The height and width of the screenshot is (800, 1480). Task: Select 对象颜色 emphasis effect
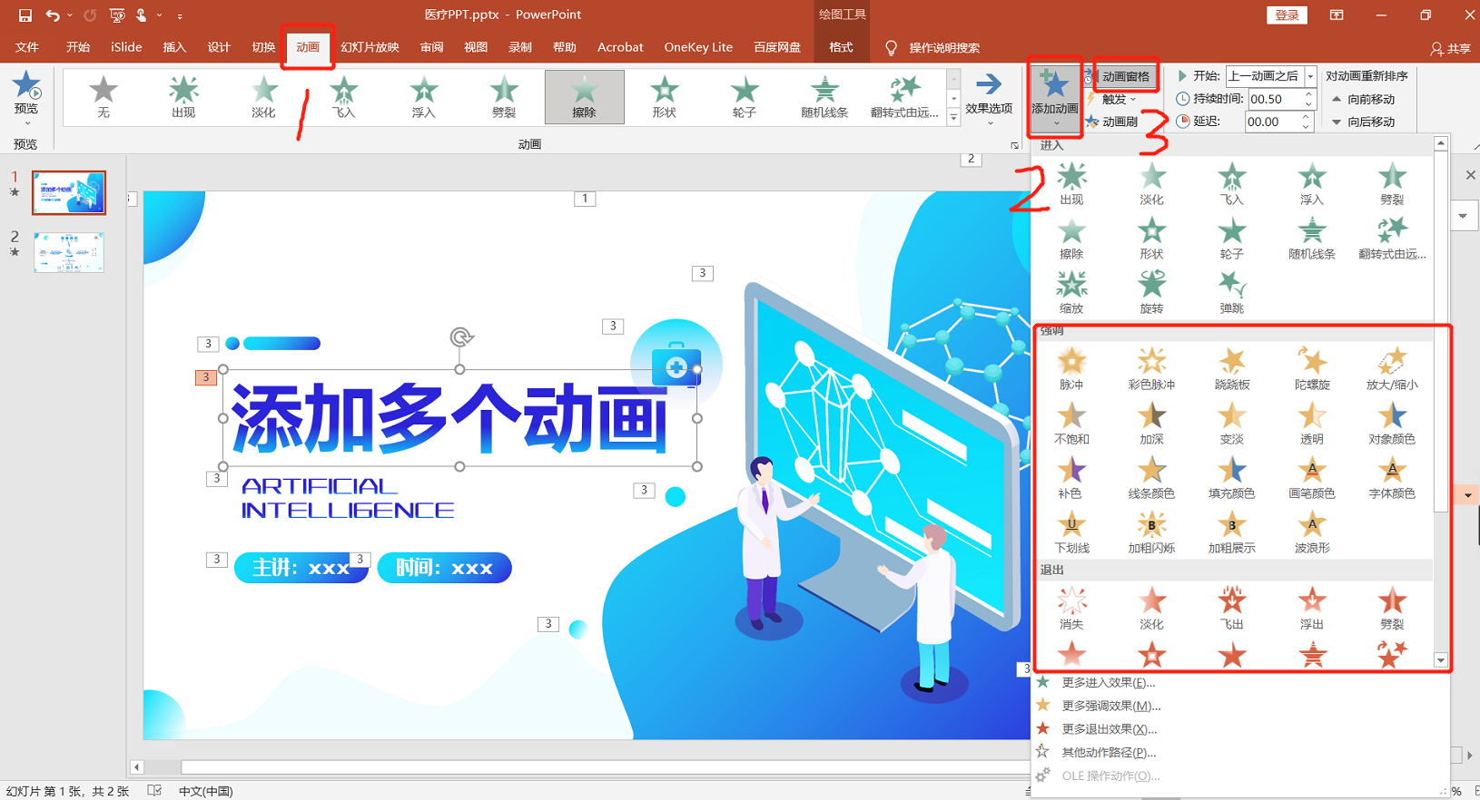pyautogui.click(x=1391, y=424)
